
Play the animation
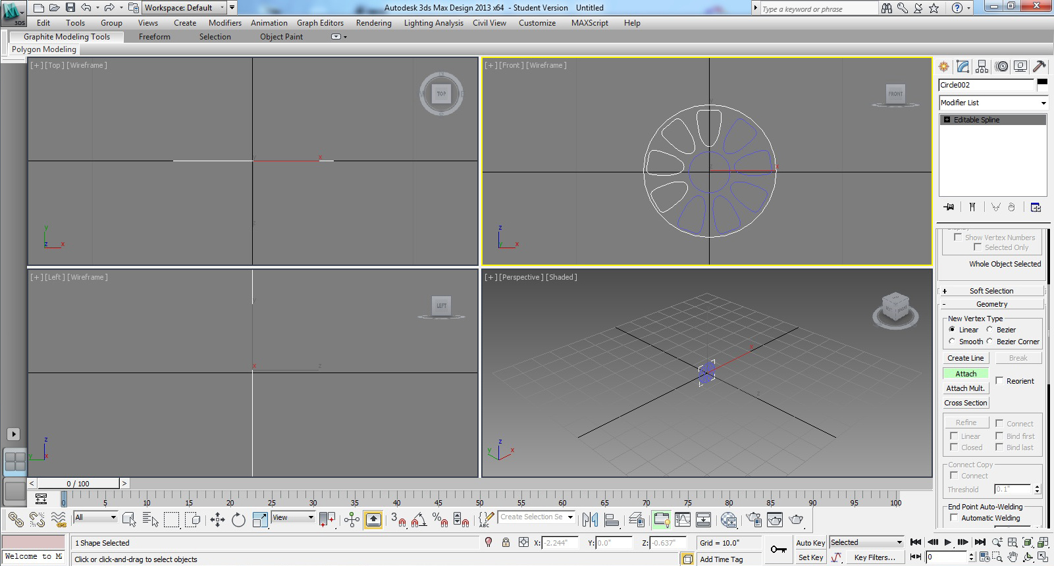[947, 542]
